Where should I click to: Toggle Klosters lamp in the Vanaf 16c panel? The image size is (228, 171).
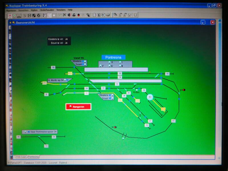(x=85, y=61)
